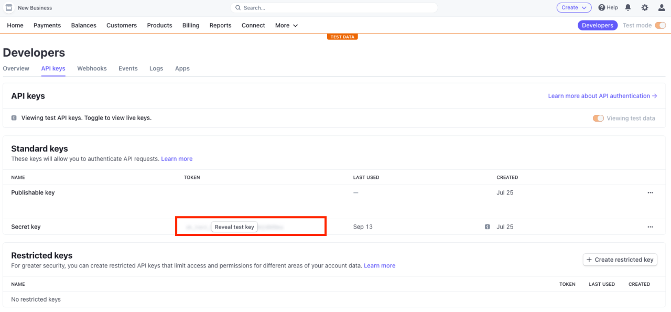The image size is (671, 312).
Task: Click TOKEN column header in Standard keys
Action: tap(192, 177)
